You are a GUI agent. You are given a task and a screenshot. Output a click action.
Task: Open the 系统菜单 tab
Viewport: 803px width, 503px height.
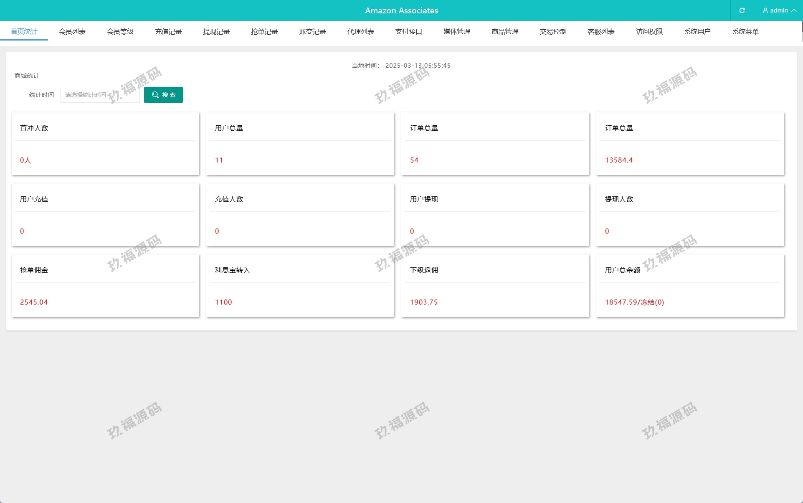(x=745, y=31)
